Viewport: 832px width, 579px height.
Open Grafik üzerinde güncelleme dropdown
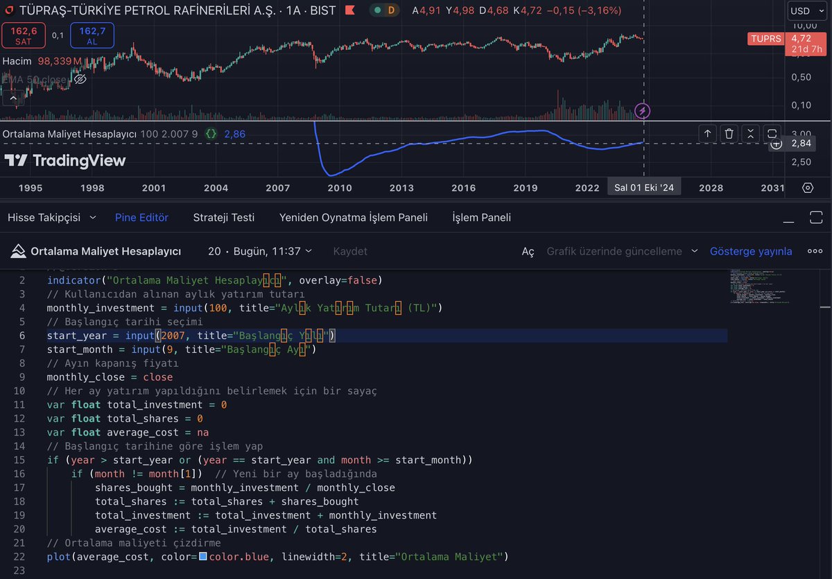click(x=622, y=251)
